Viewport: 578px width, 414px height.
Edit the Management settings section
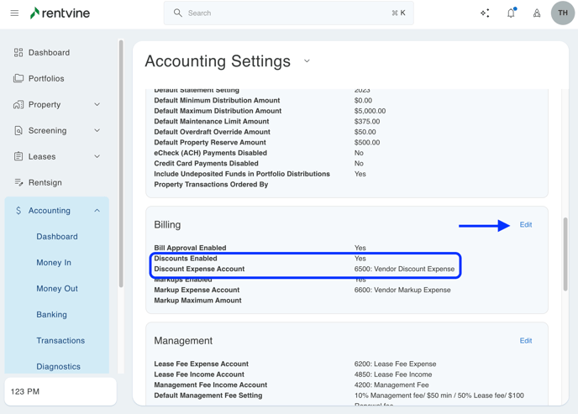point(525,341)
